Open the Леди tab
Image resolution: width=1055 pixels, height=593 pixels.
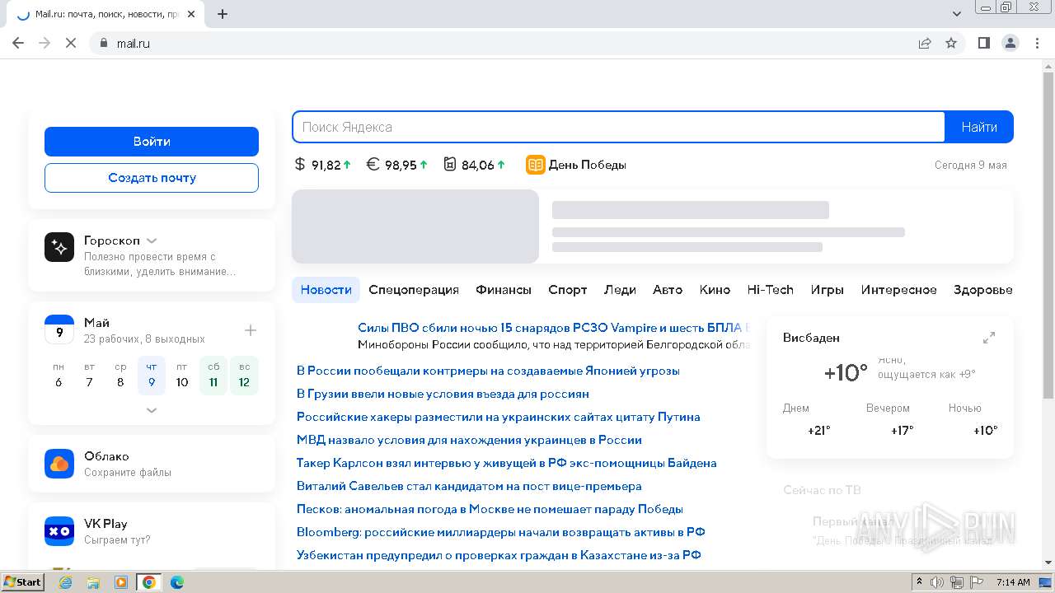[620, 290]
